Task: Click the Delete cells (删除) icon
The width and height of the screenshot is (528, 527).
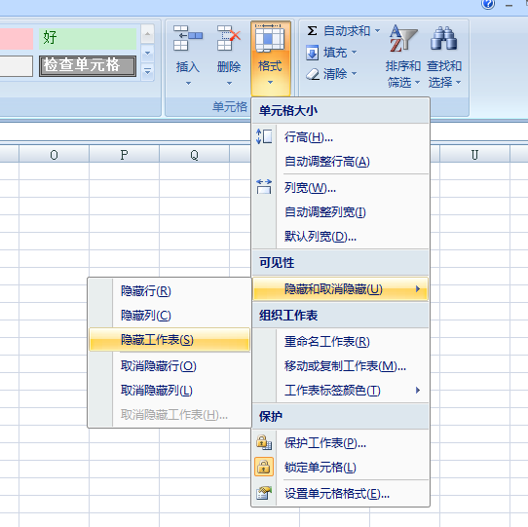Action: (229, 38)
